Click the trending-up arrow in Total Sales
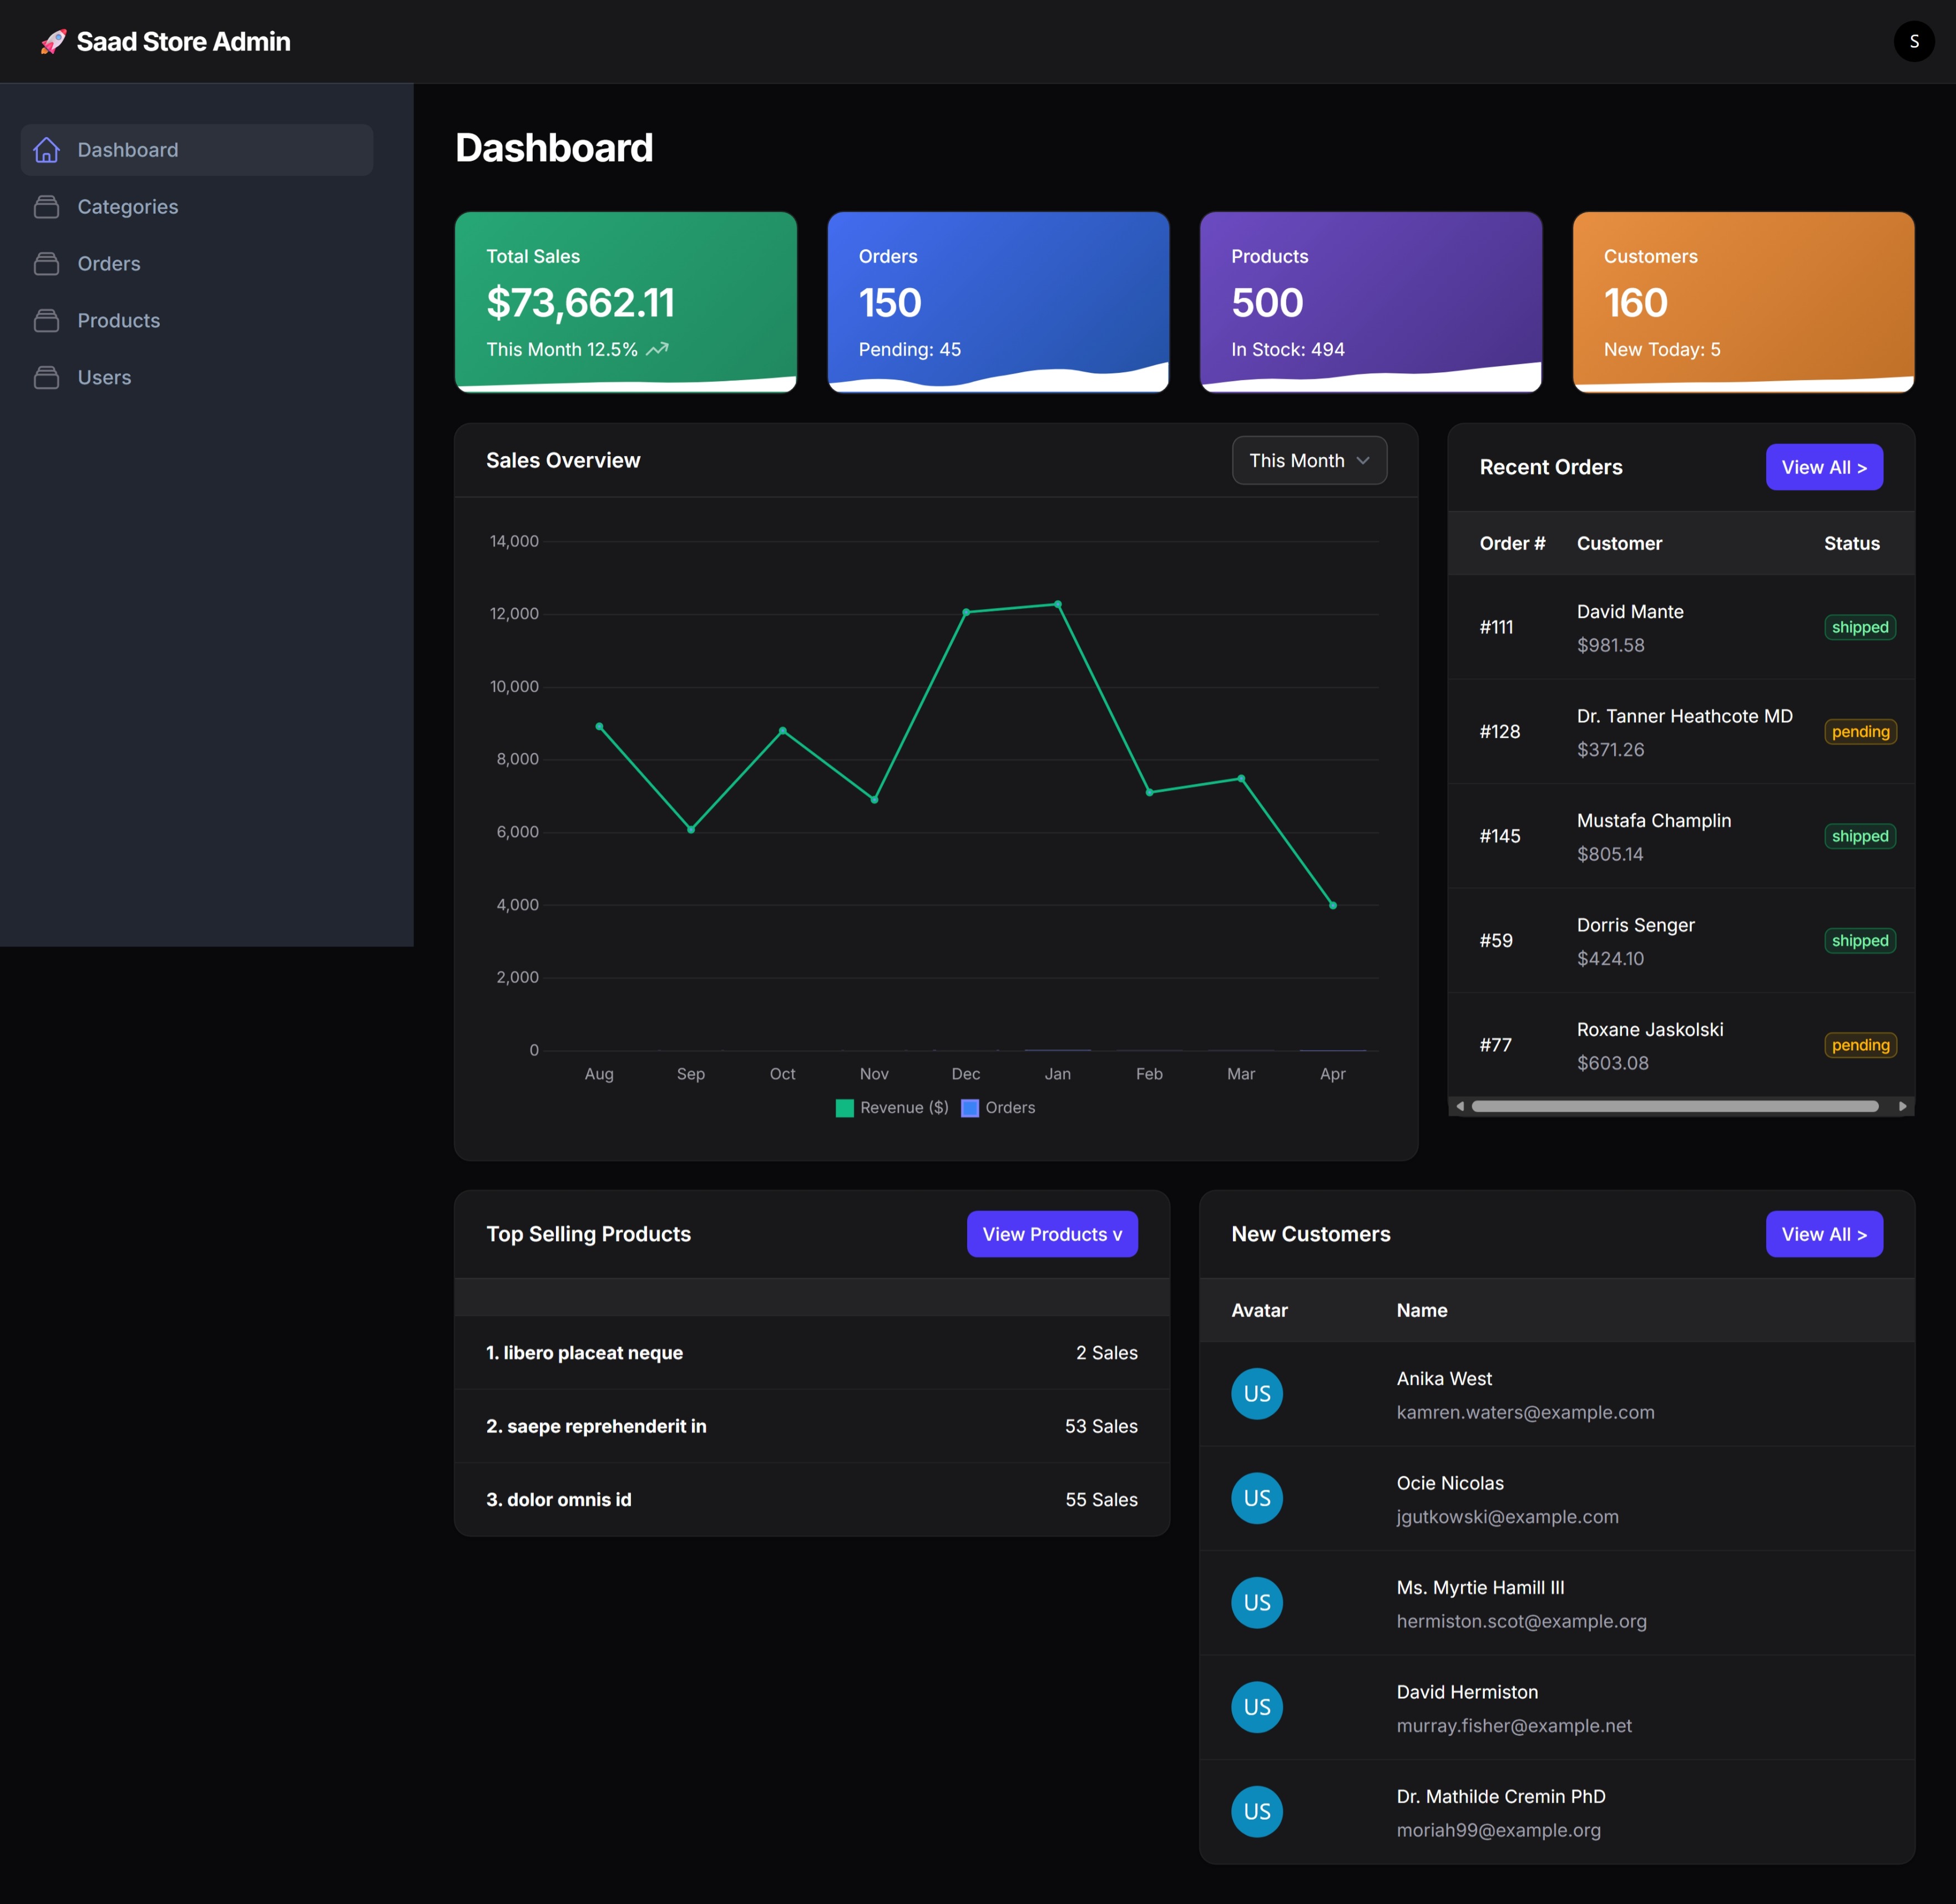The width and height of the screenshot is (1956, 1904). tap(657, 349)
